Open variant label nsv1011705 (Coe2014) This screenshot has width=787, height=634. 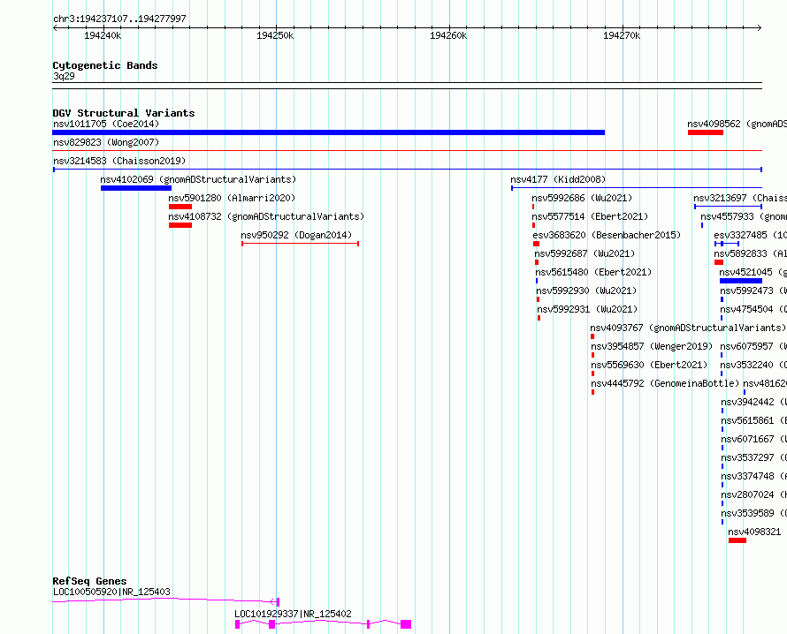click(106, 124)
